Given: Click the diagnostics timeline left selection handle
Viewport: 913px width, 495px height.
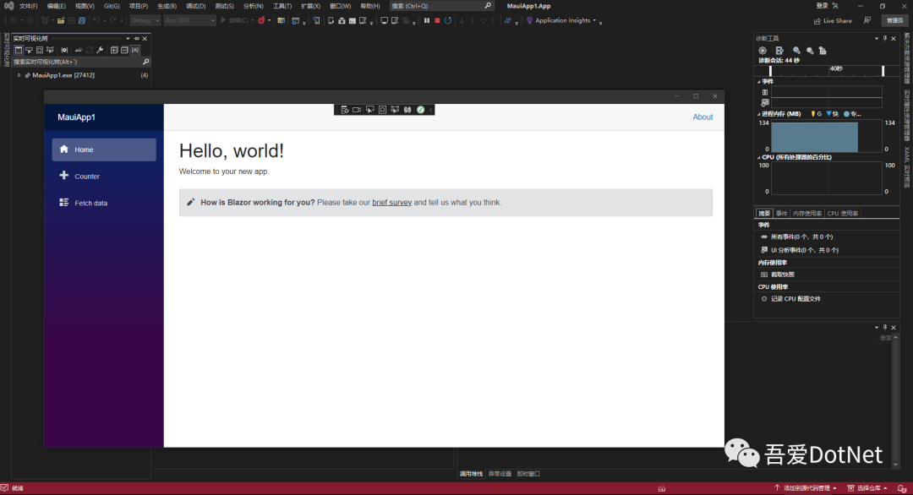Looking at the screenshot, I should tap(770, 70).
